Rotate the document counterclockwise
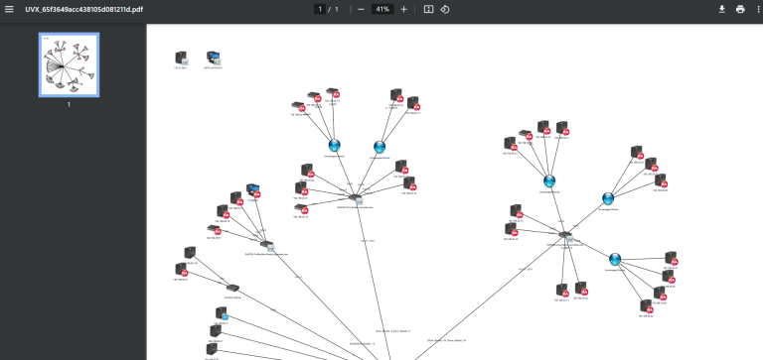 pos(445,9)
